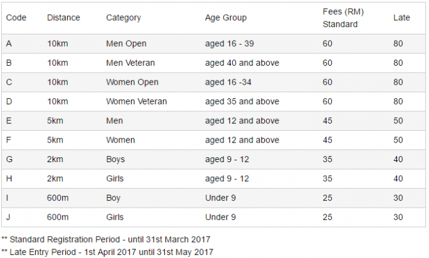The width and height of the screenshot is (429, 258).
Task: Click the Fees (RM) Standard header
Action: [343, 18]
